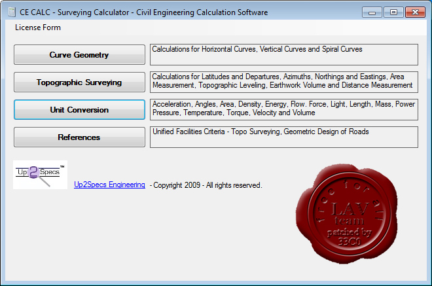Open the References section
Screen dimensions: 432x286
(79, 137)
